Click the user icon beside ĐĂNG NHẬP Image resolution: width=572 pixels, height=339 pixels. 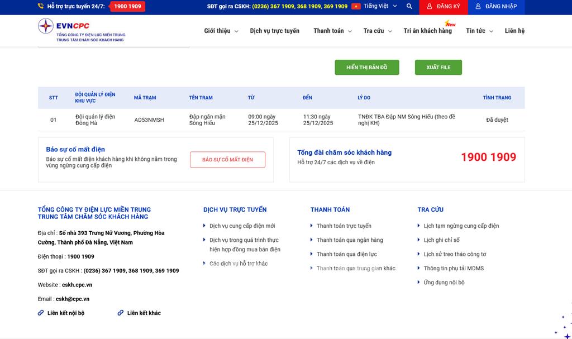pos(478,7)
